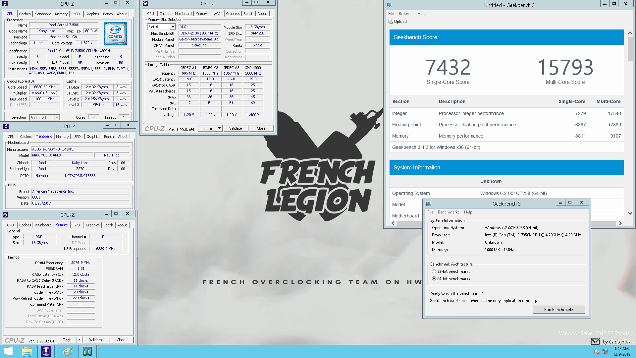Open the Slot #1 memory slot dropdown
The image size is (636, 358).
point(173,27)
